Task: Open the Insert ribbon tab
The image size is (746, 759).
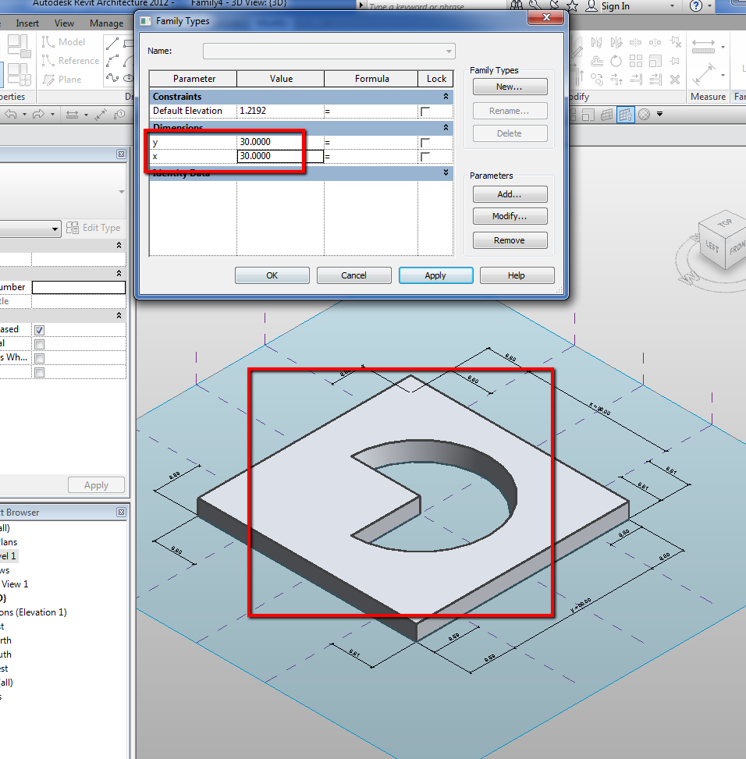Action: [27, 23]
